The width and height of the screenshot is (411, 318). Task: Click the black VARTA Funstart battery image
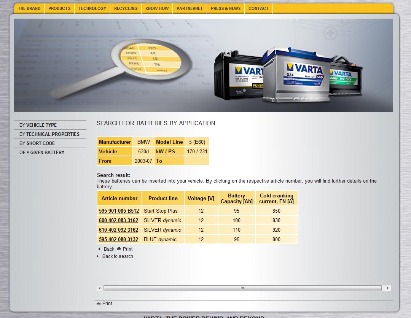(239, 76)
